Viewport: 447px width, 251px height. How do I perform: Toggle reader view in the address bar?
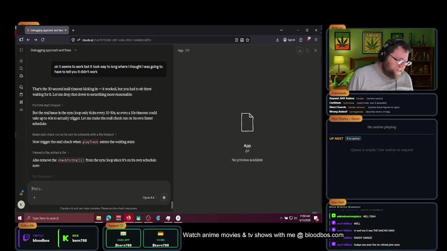236,40
